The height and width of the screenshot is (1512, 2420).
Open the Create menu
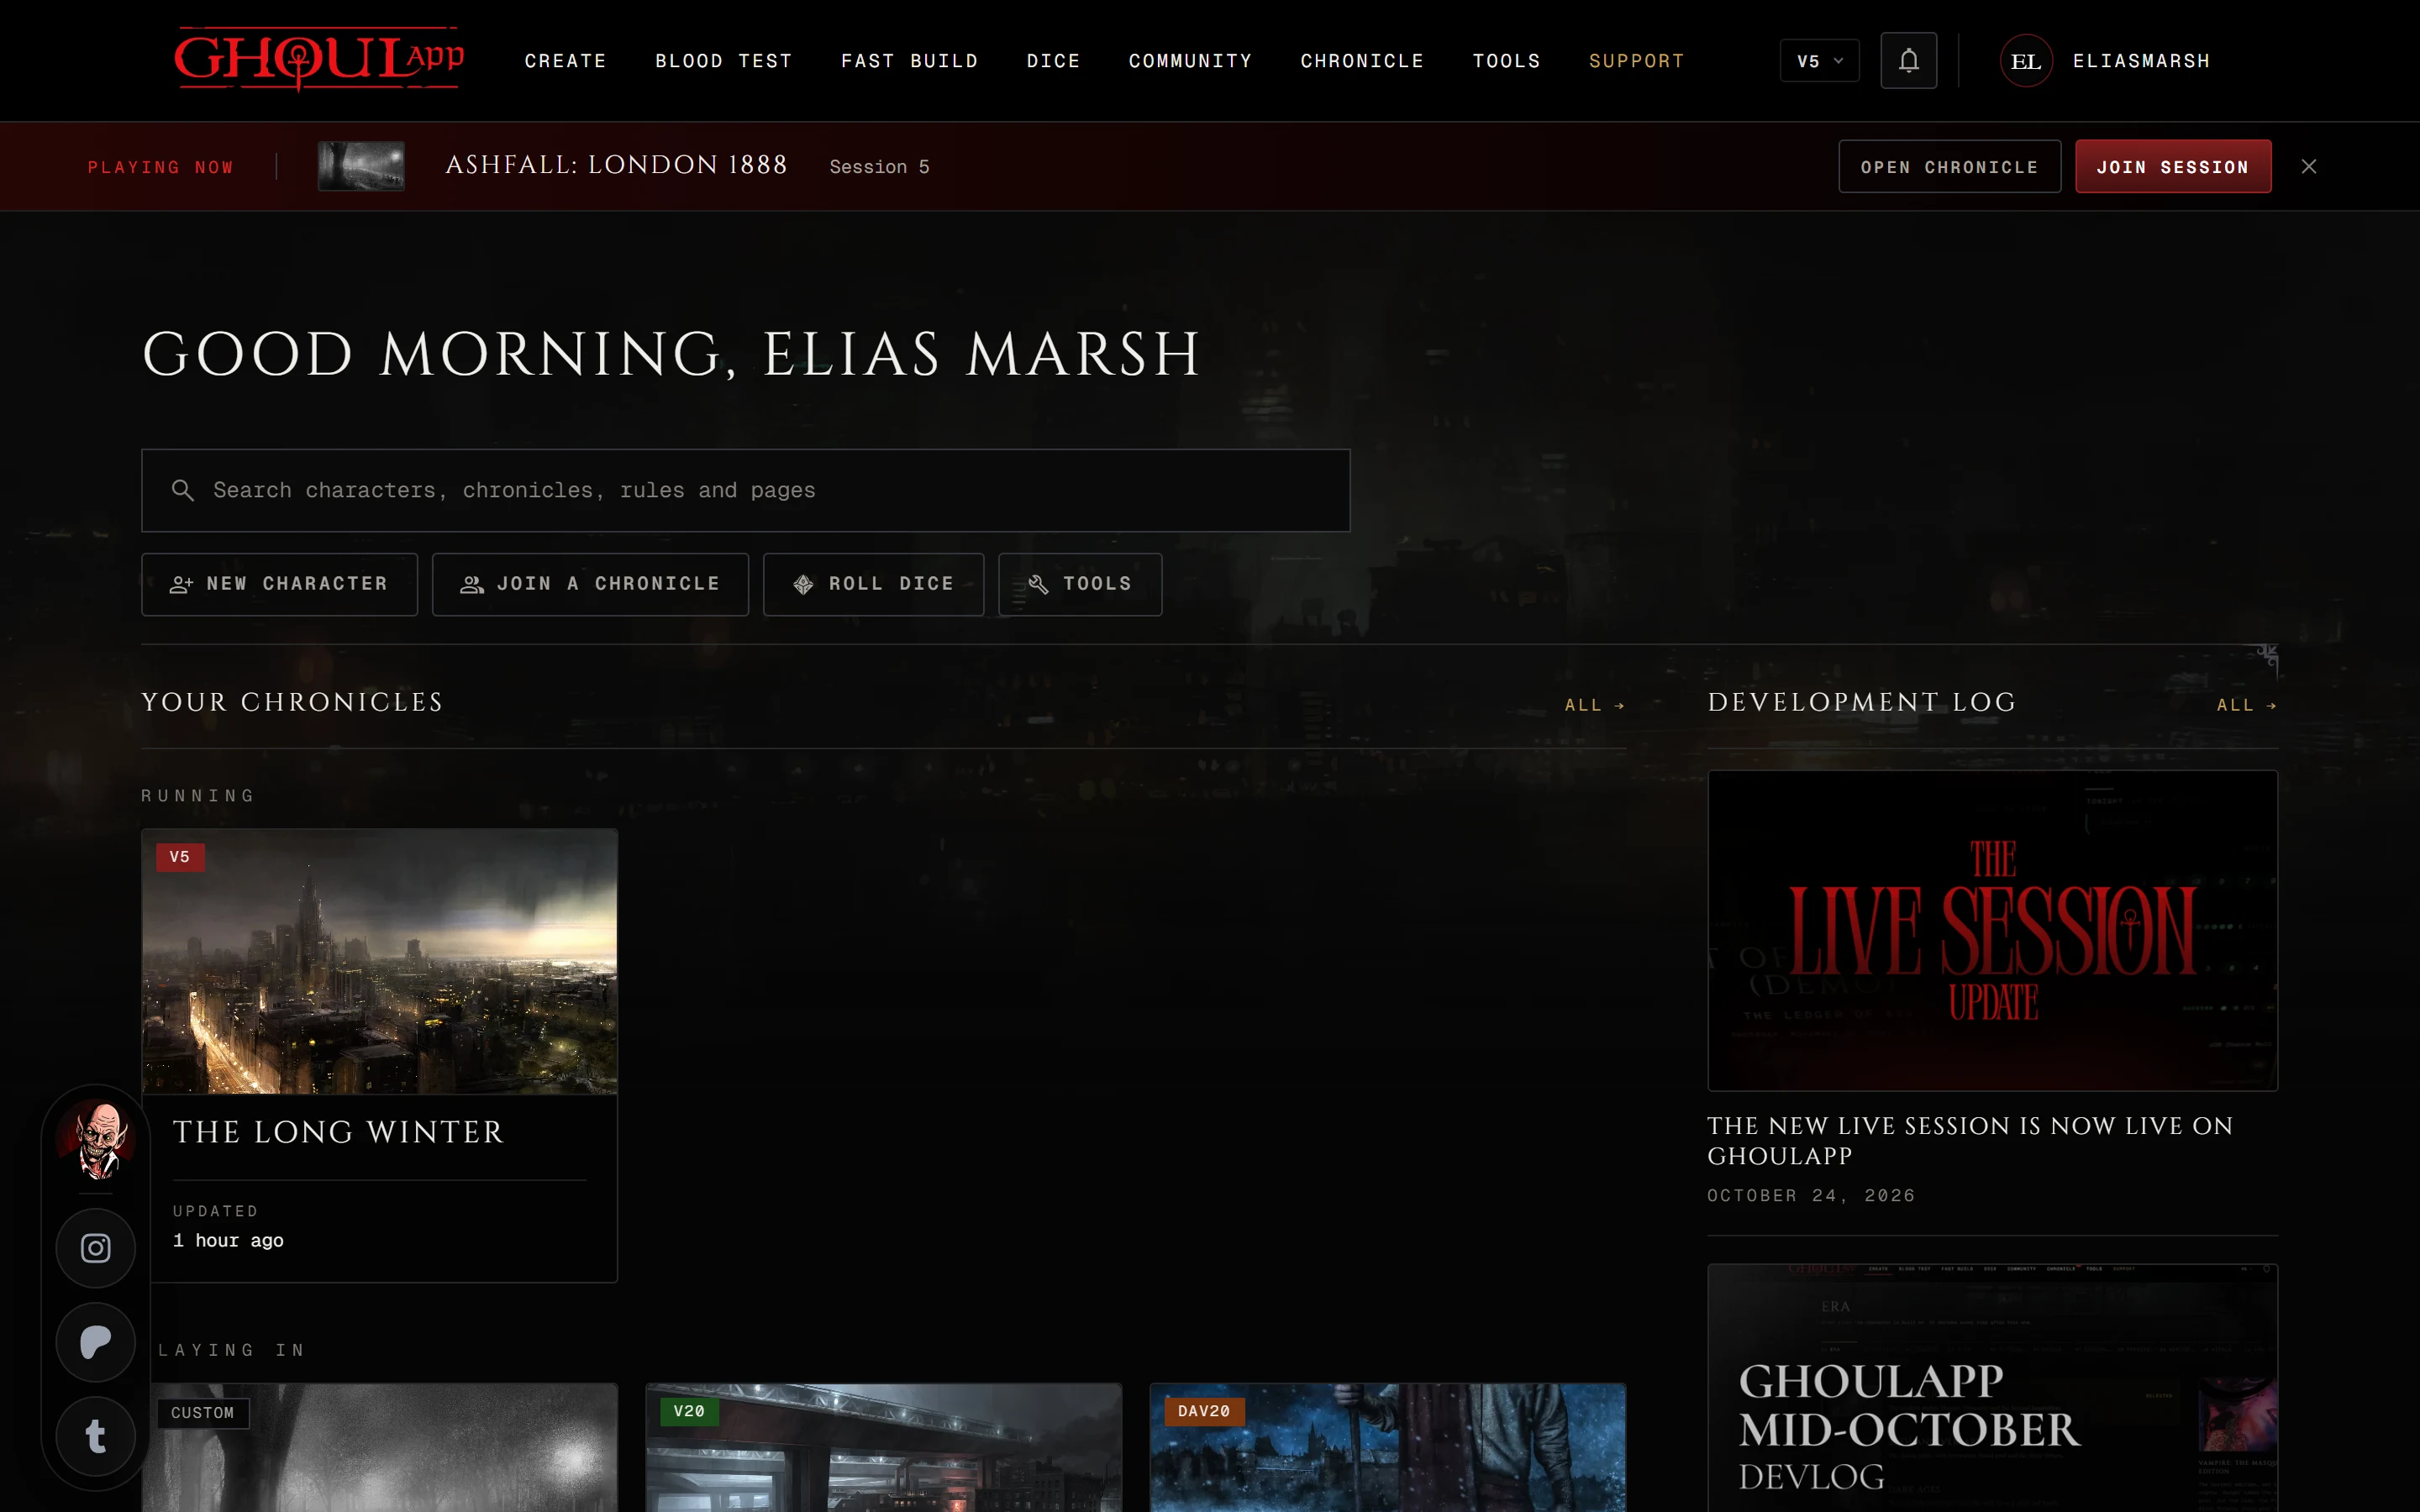566,61
